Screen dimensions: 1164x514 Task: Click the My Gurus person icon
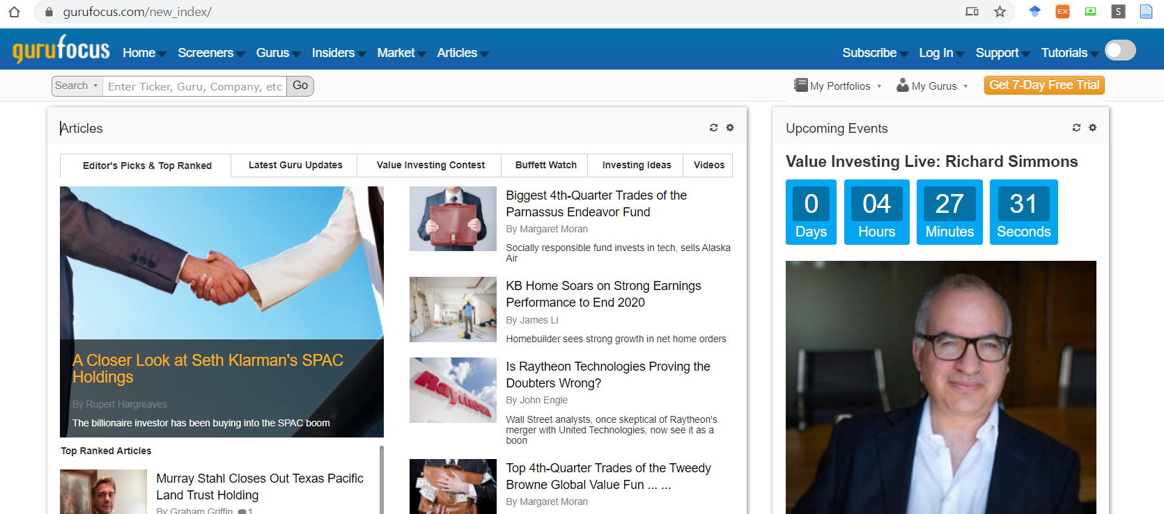point(903,85)
